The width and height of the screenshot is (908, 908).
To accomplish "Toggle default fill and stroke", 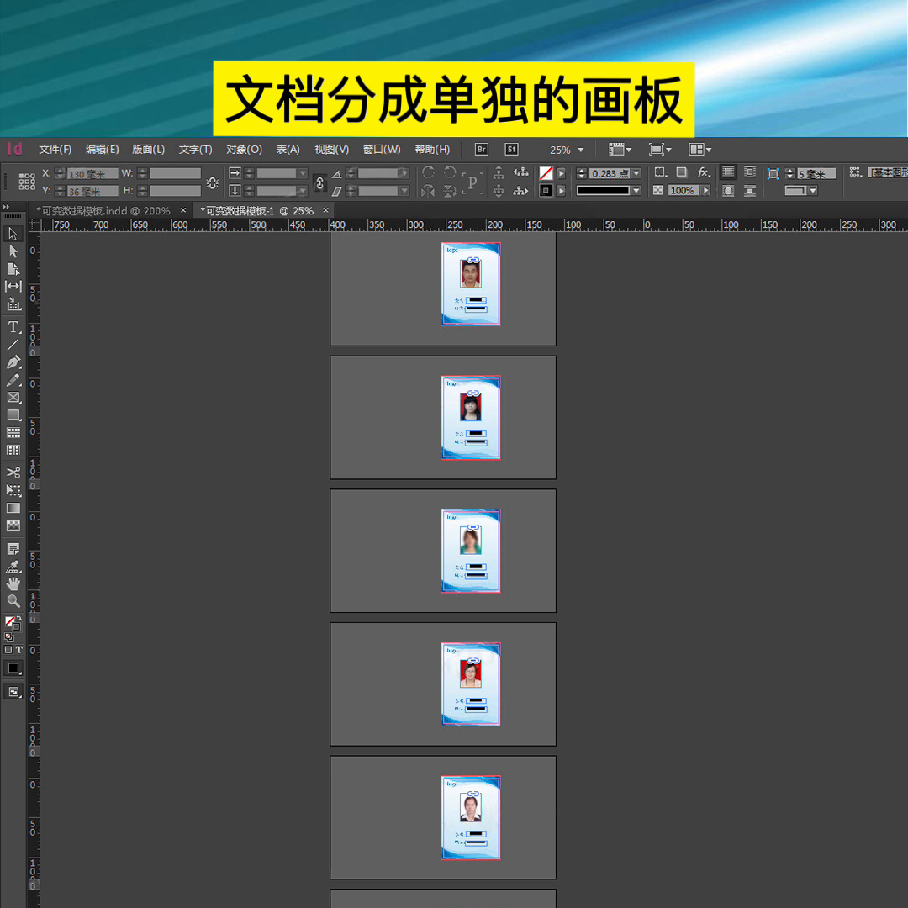I will tap(8, 637).
